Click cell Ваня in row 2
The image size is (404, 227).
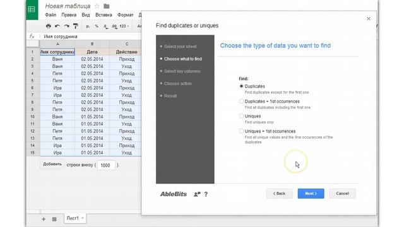point(57,59)
